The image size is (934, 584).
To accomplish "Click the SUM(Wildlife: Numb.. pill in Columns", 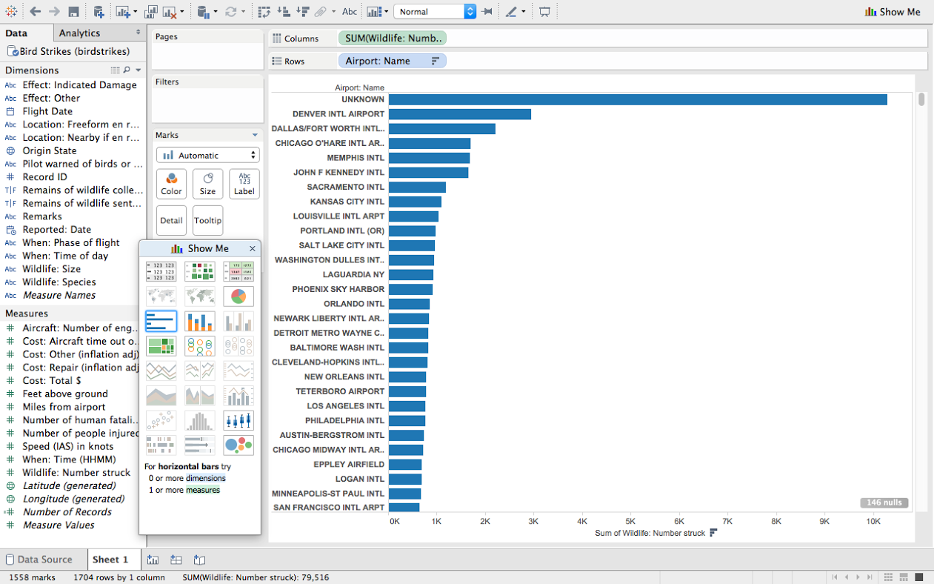I will [x=393, y=38].
